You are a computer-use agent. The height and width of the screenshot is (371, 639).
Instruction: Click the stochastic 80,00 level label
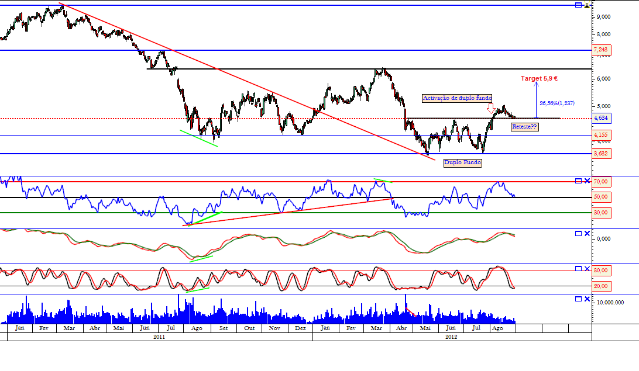[x=601, y=271]
